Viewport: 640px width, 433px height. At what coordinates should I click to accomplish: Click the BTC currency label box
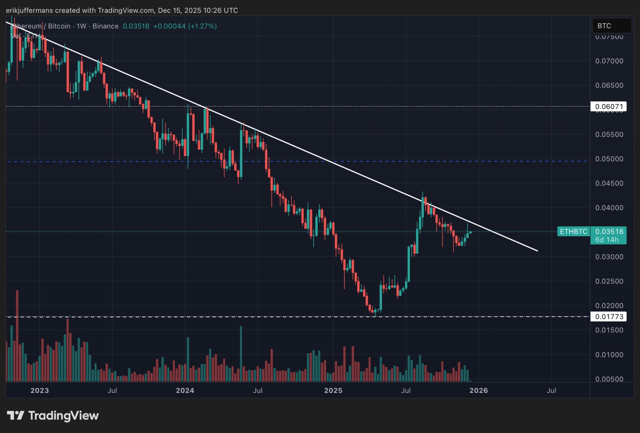pos(611,26)
